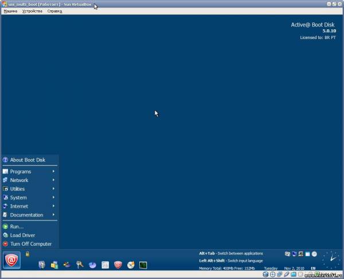
Task: Launch the blue pie chart partition icon
Action: coord(92,265)
